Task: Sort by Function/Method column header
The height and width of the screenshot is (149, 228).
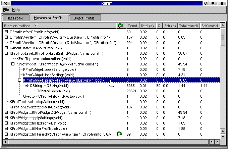Action: click(x=59, y=26)
